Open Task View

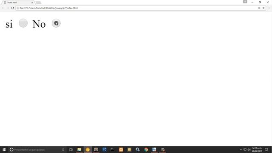(71, 150)
